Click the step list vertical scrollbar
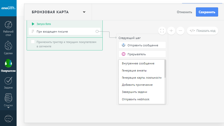Image resolution: width=224 pixels, height=126 pixels. tap(165, 69)
